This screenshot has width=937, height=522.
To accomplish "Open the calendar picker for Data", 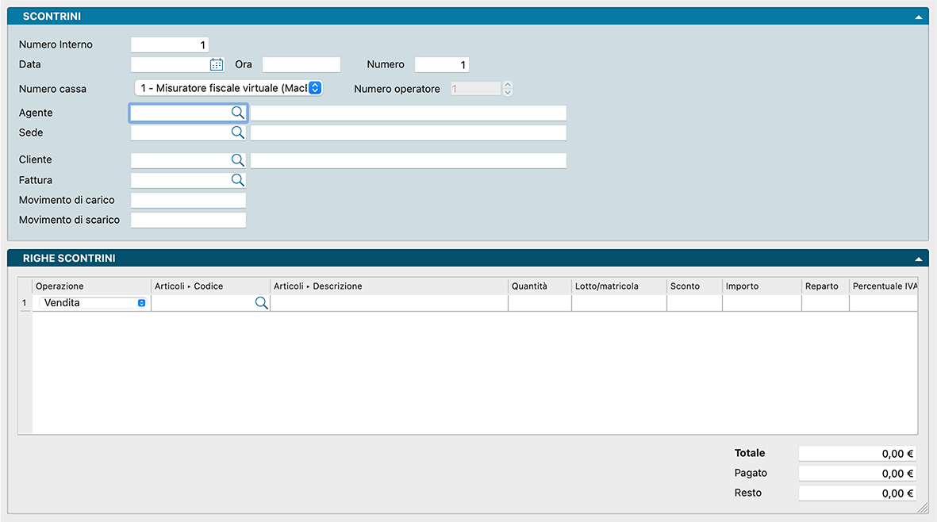I will 217,65.
